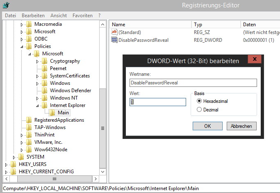Select the HKEY_CURRENT_CONFIG tree item
The width and height of the screenshot is (280, 193).
coord(46,172)
